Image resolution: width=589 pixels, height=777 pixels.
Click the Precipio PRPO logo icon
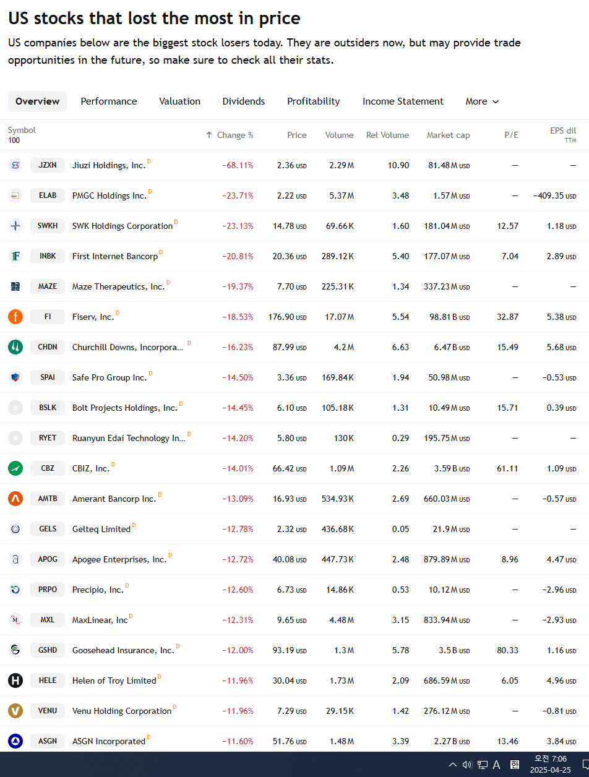(15, 590)
